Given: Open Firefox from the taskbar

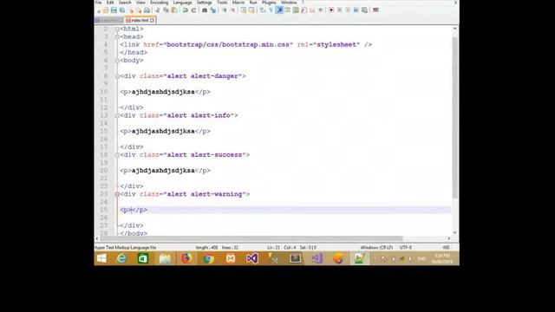Looking at the screenshot, I should tap(186, 258).
